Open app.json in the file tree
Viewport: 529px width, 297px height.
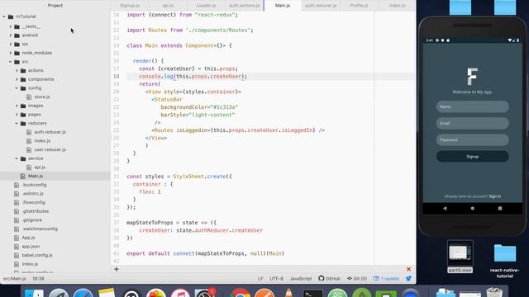[31, 247]
